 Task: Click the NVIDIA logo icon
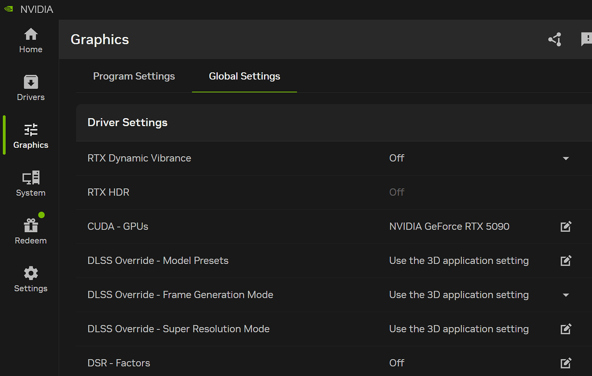(x=9, y=9)
